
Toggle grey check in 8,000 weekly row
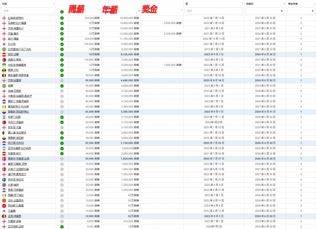pyautogui.click(x=62, y=222)
